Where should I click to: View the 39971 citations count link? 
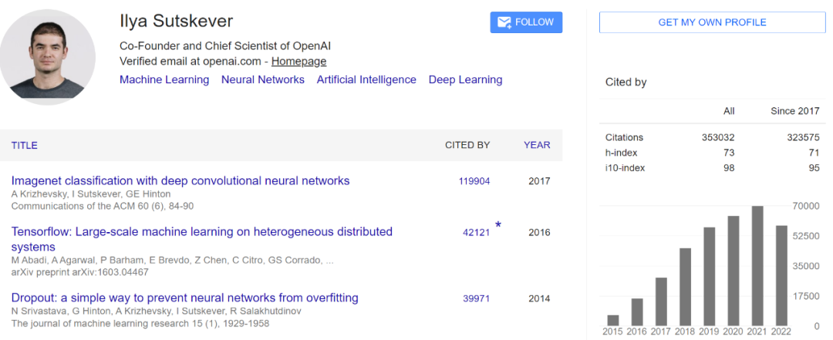476,298
